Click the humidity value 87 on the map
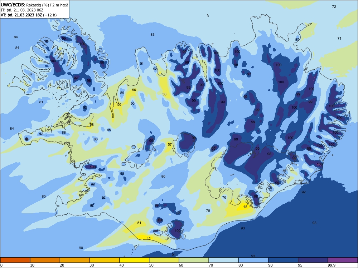The width and height of the screenshot is (358, 268). pyautogui.click(x=30, y=74)
